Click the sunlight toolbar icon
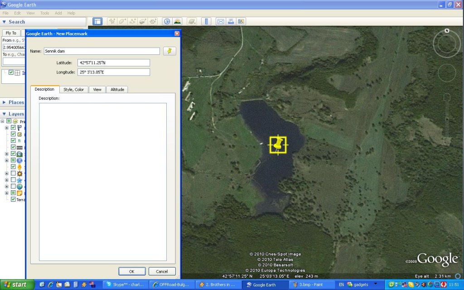 (x=177, y=21)
